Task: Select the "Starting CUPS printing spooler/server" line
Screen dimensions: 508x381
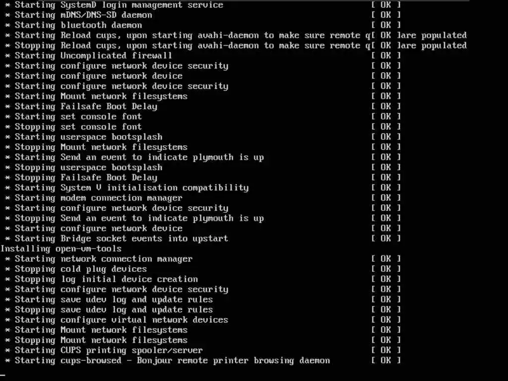Action: (109, 350)
